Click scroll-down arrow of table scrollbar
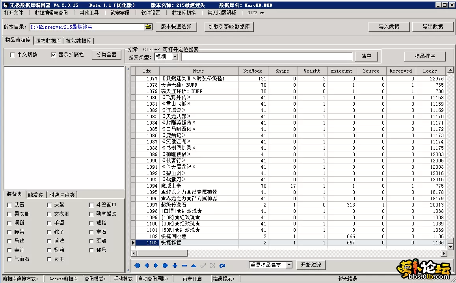 point(450,247)
